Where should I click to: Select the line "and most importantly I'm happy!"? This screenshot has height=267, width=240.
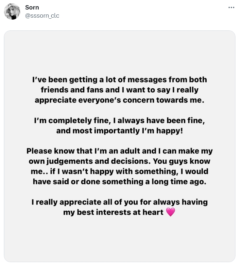(x=119, y=131)
